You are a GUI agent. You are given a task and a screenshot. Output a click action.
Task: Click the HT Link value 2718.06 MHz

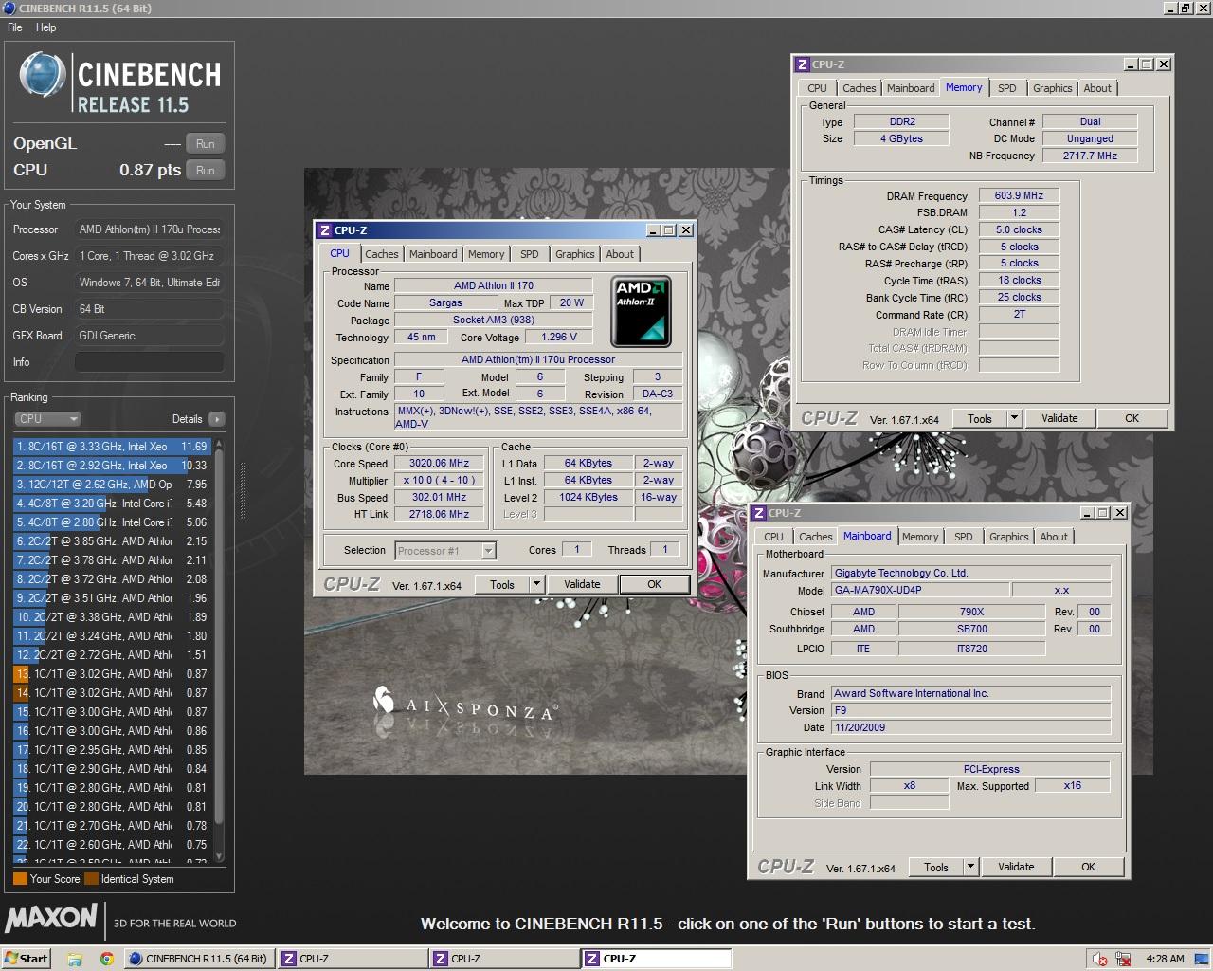coord(439,514)
